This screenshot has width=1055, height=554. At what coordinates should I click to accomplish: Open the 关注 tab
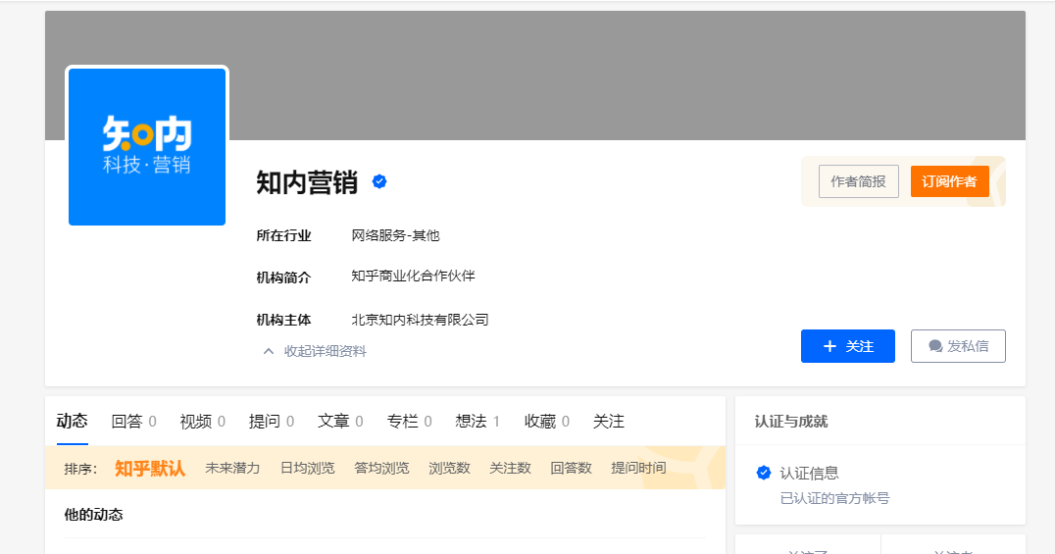[x=608, y=422]
